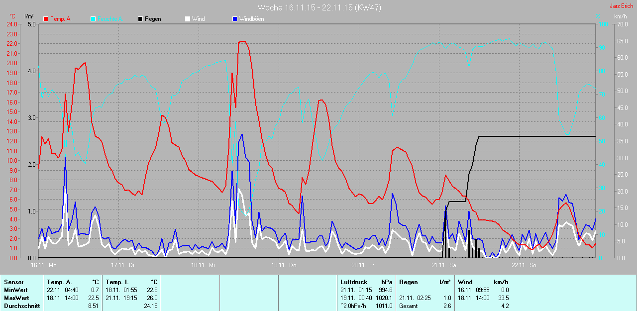Click the 19.11. 00:40 Luftdruck timestamp
The image size is (637, 311).
tap(357, 298)
